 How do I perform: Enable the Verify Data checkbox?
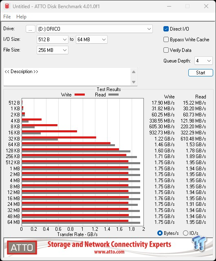pyautogui.click(x=166, y=50)
